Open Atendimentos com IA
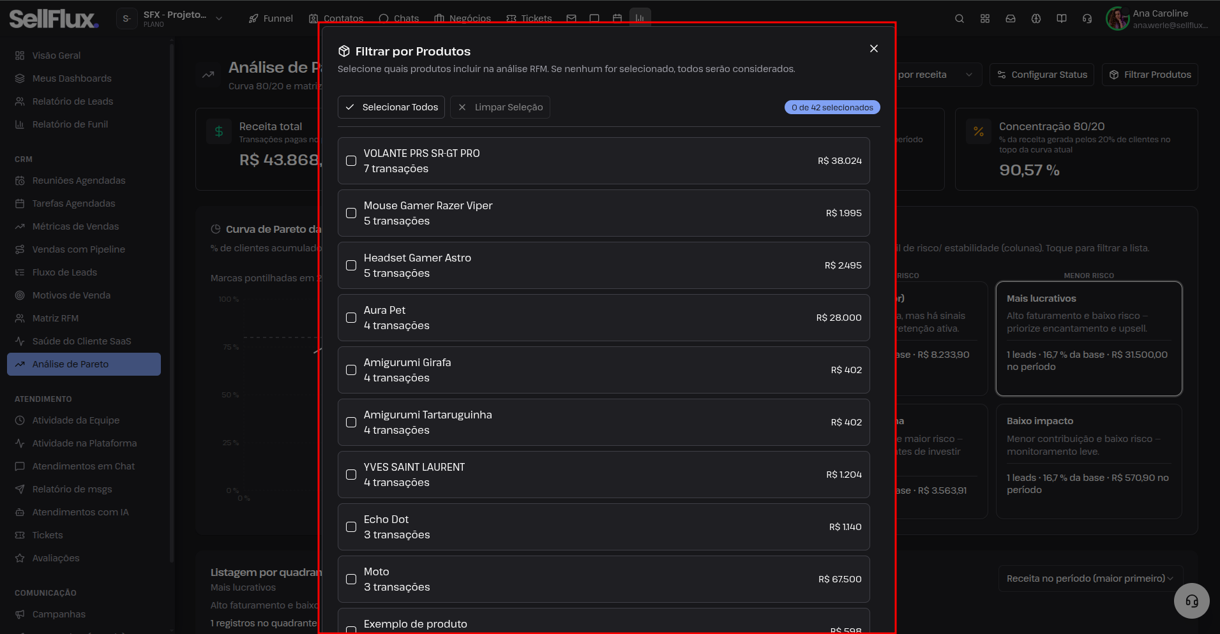The image size is (1220, 634). 84,512
